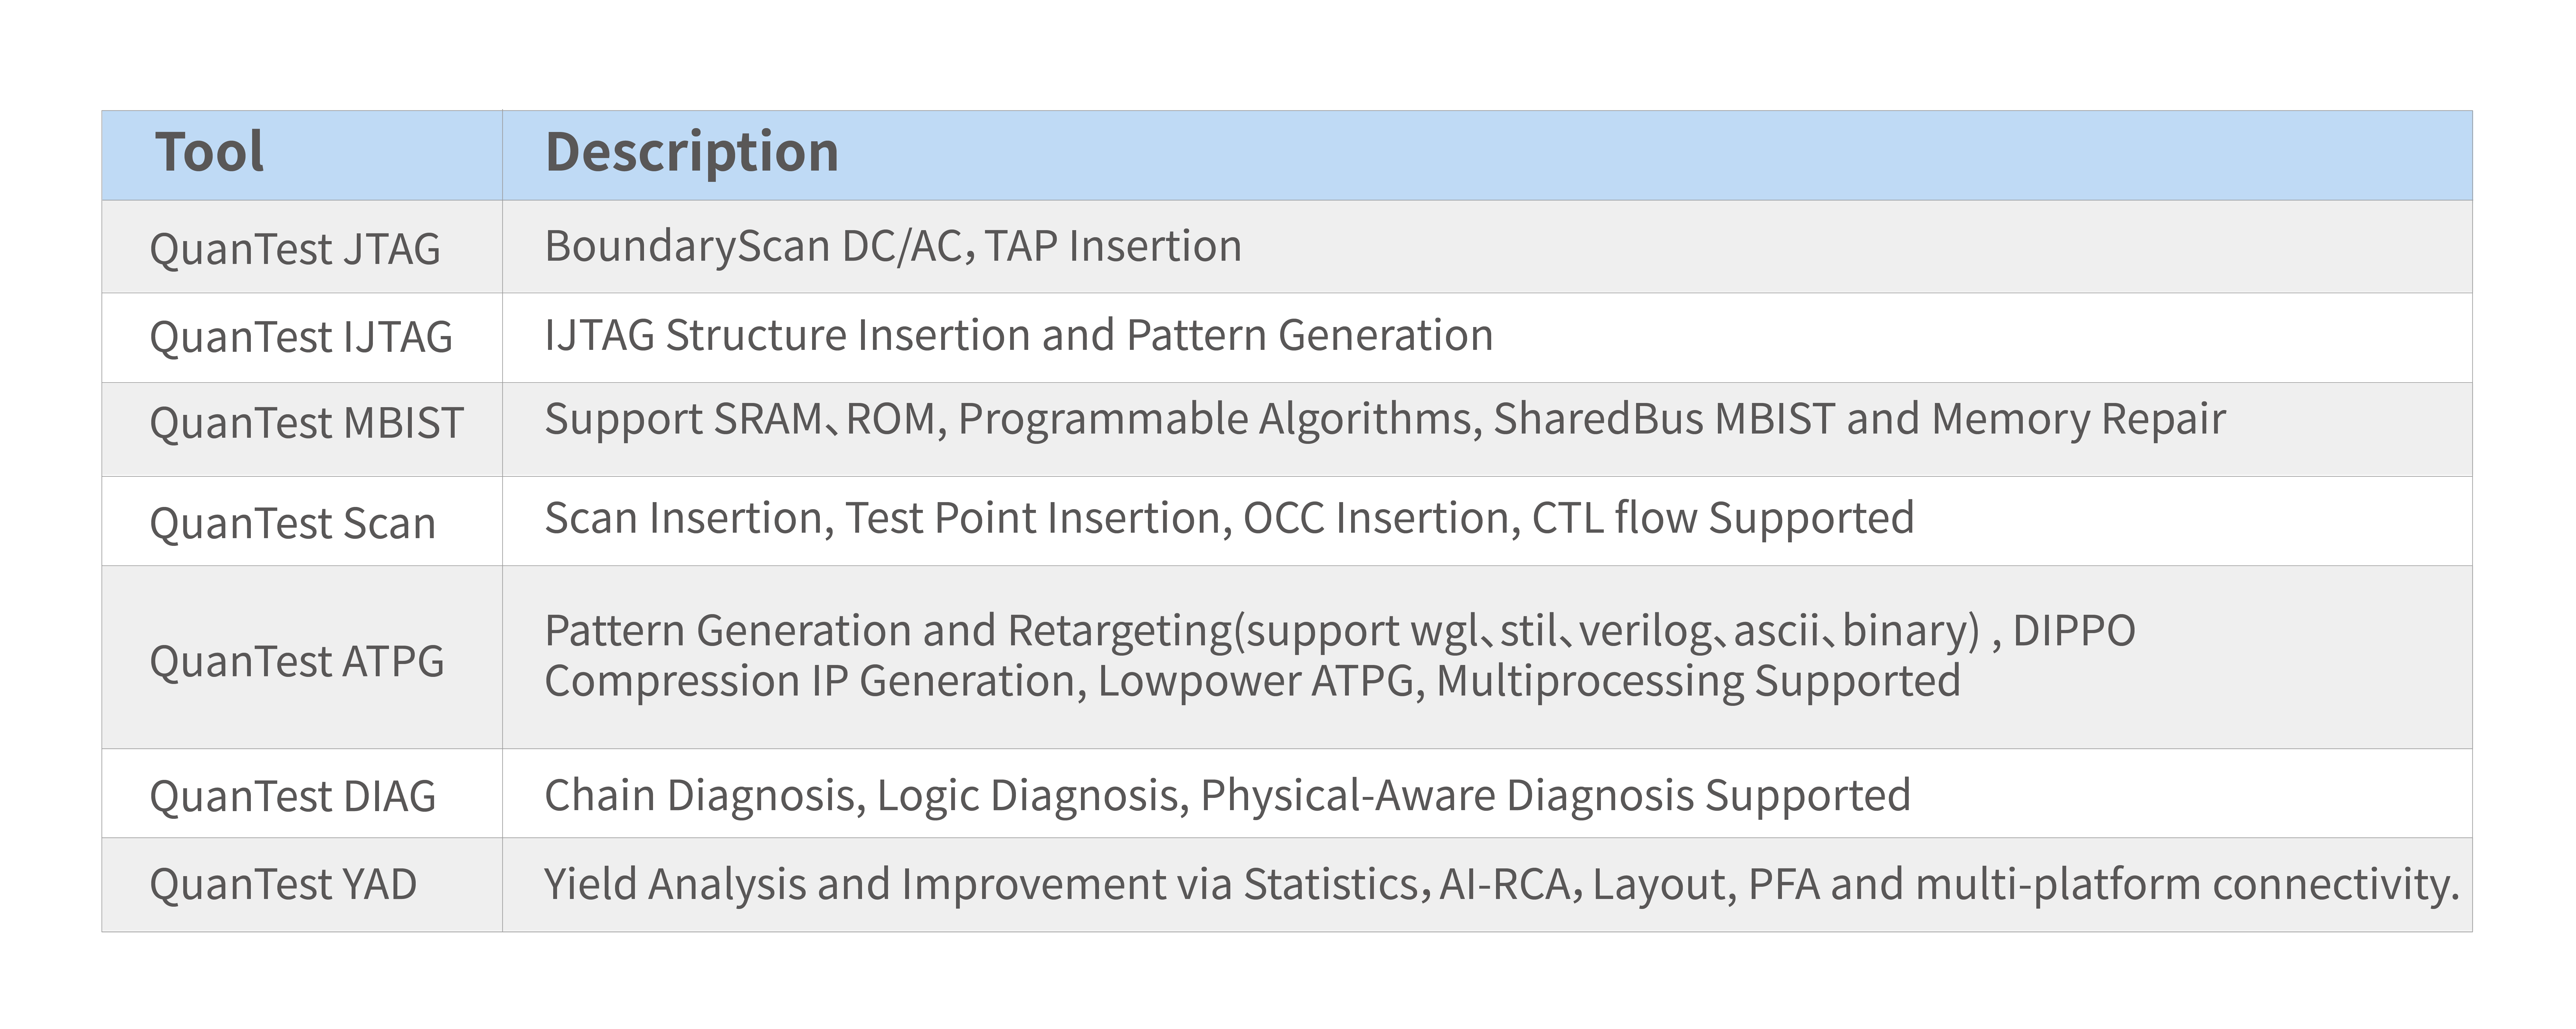This screenshot has width=2576, height=1029.
Task: Click the Tool column header
Action: (210, 153)
